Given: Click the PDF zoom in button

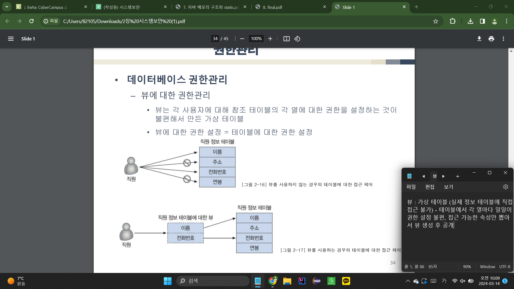Looking at the screenshot, I should [x=270, y=39].
